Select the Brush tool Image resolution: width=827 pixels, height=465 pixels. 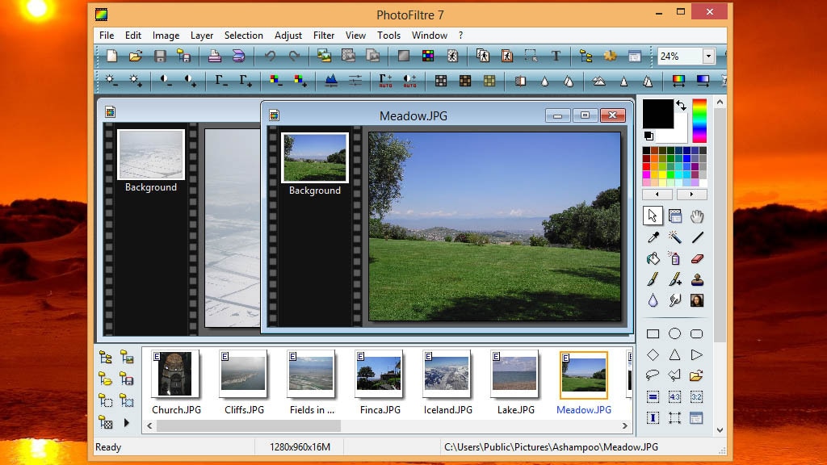(653, 279)
